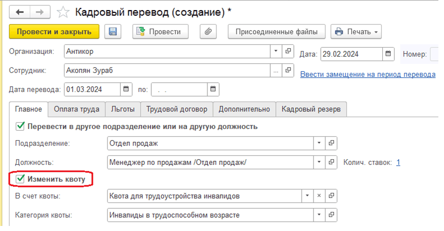Screen dimensions: 444x231
Task: Click the save (floppy disk) icon
Action: coord(113,32)
